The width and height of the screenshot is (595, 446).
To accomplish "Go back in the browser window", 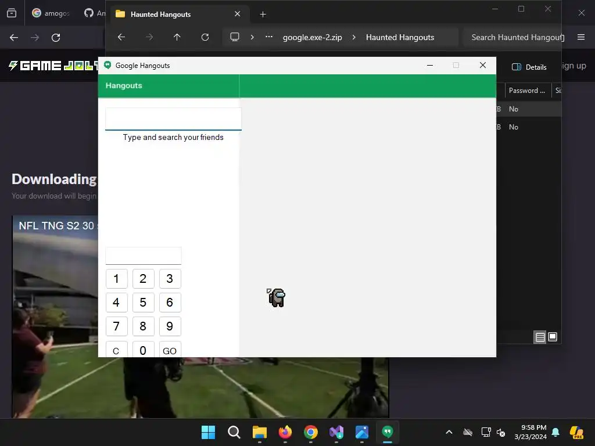I will tap(14, 38).
